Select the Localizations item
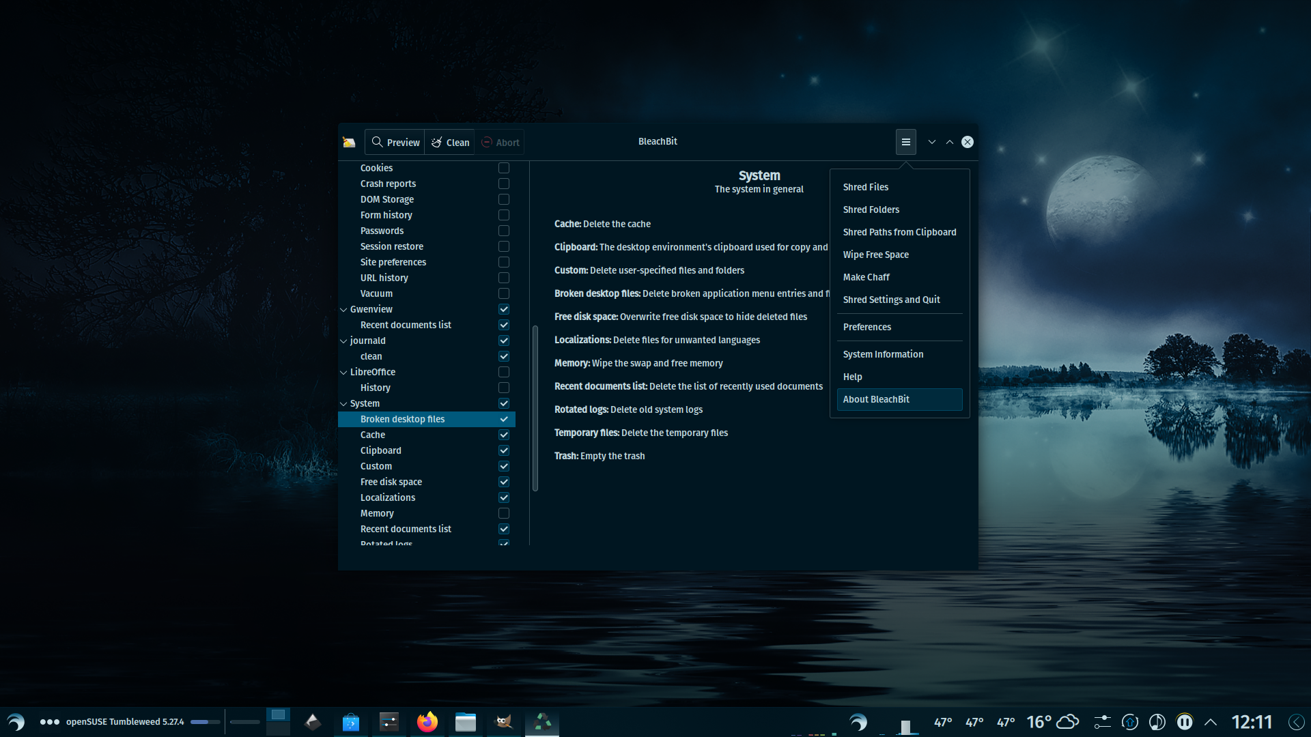Image resolution: width=1311 pixels, height=737 pixels. tap(387, 497)
